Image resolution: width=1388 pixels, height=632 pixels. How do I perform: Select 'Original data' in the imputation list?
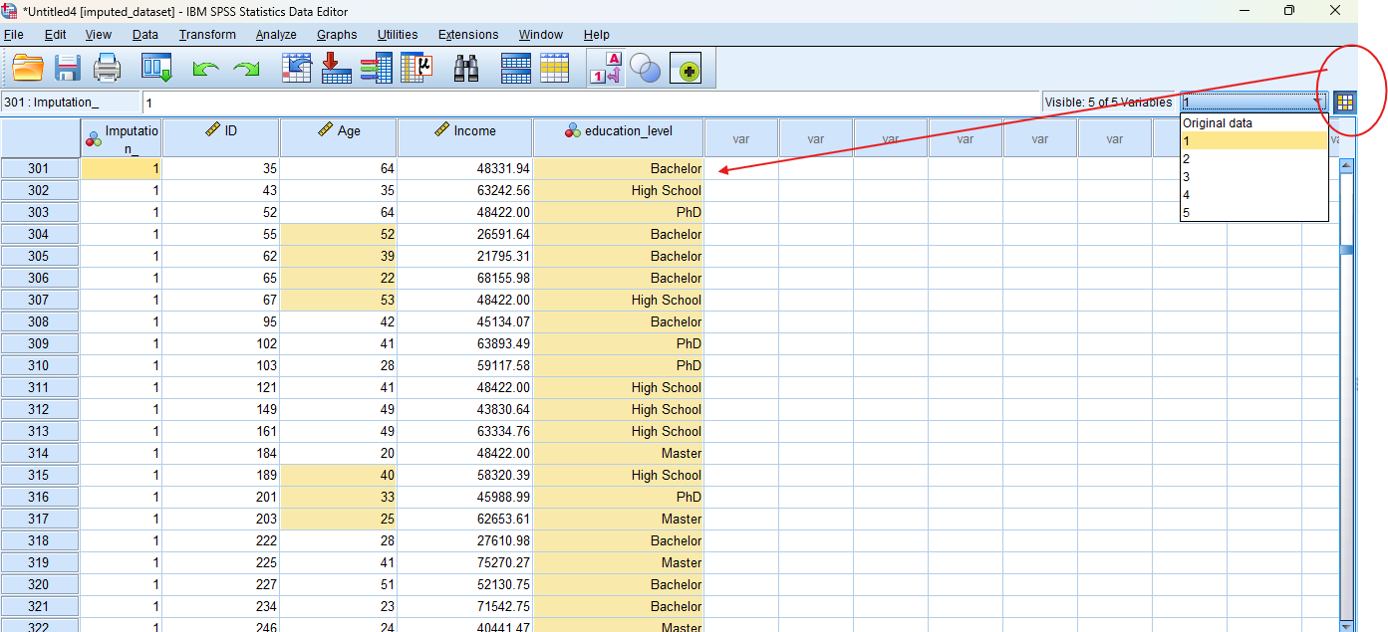click(x=1218, y=123)
